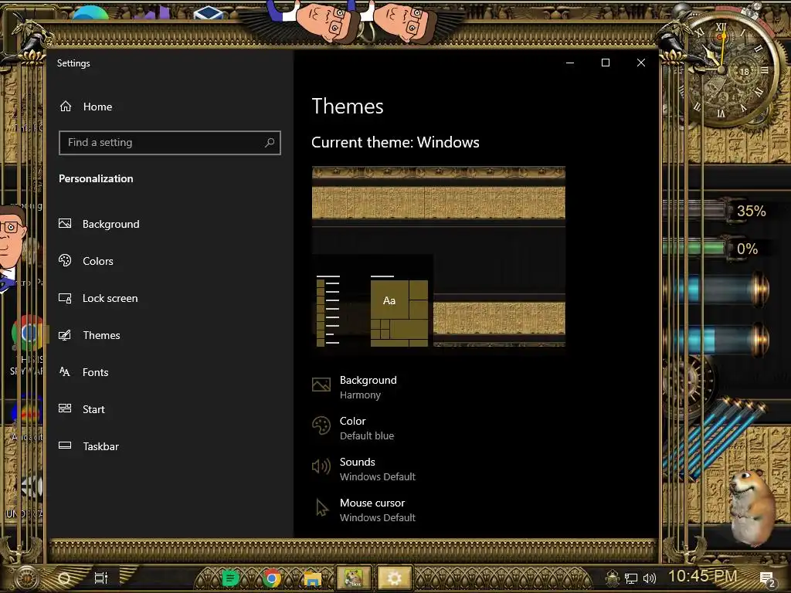Open the Action Center notifications icon

[767, 578]
